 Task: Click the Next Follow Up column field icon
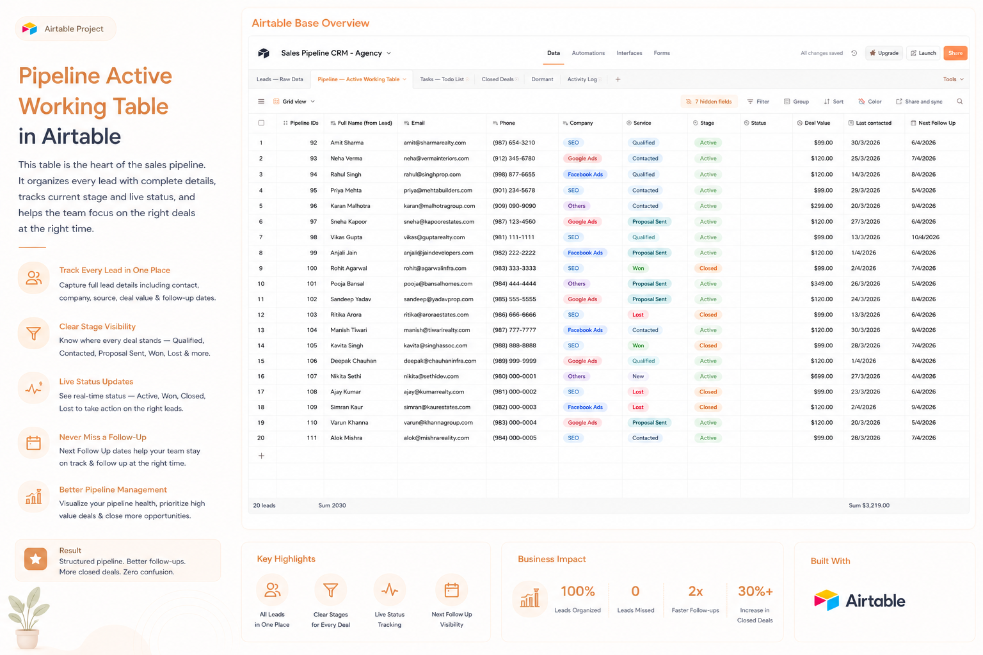point(913,123)
